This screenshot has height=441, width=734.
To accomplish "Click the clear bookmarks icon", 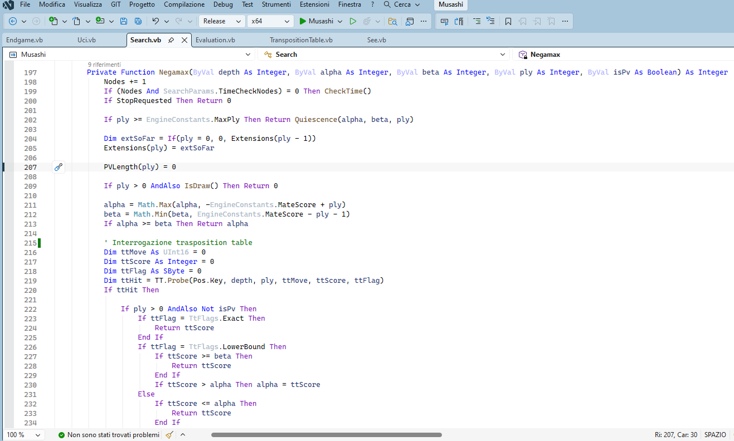I will 551,21.
